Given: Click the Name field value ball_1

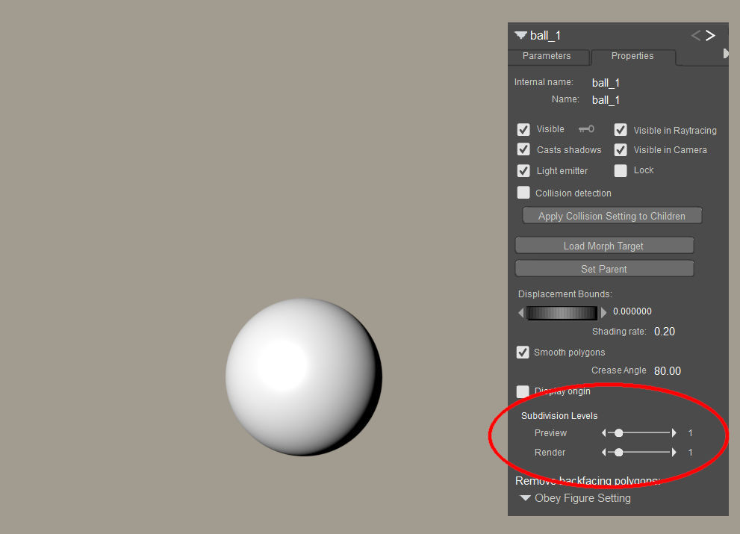Looking at the screenshot, I should pyautogui.click(x=606, y=100).
